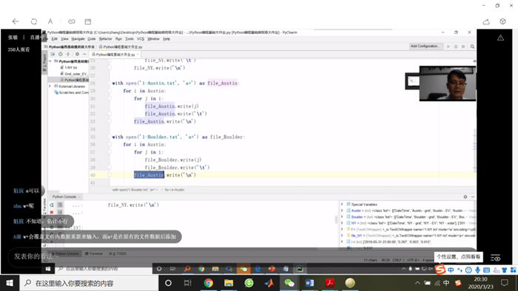Open the window layout icon in viewer toolbar

point(88,21)
